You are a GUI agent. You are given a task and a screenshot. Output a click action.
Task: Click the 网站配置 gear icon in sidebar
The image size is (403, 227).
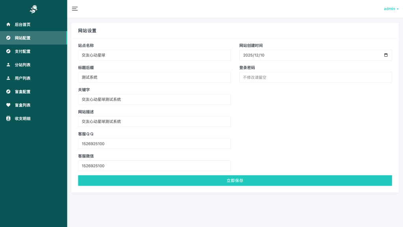point(8,38)
